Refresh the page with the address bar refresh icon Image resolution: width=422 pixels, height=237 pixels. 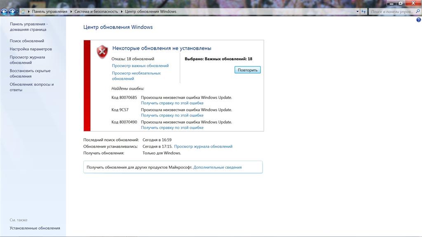363,12
